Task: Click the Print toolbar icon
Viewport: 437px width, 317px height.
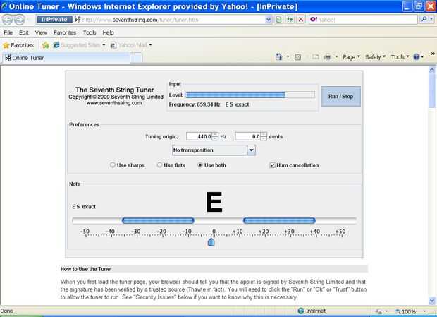Action: [x=328, y=57]
